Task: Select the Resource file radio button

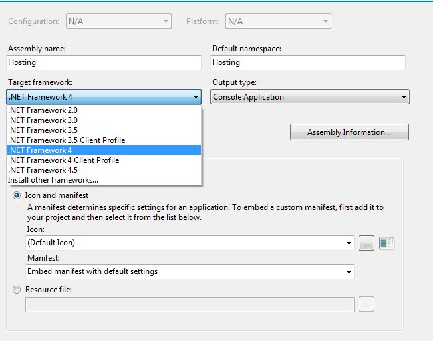Action: coord(17,290)
